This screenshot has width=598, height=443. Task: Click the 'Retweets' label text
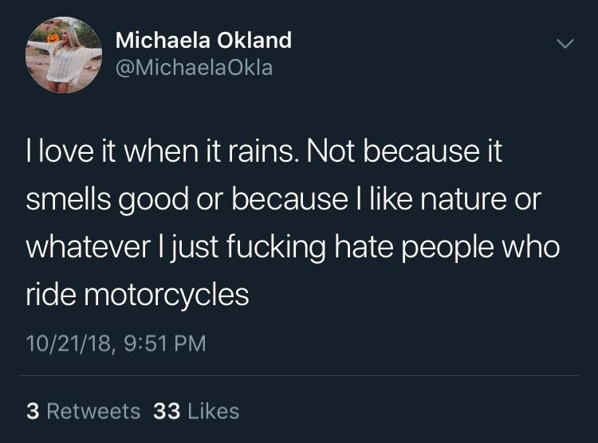coord(94,411)
